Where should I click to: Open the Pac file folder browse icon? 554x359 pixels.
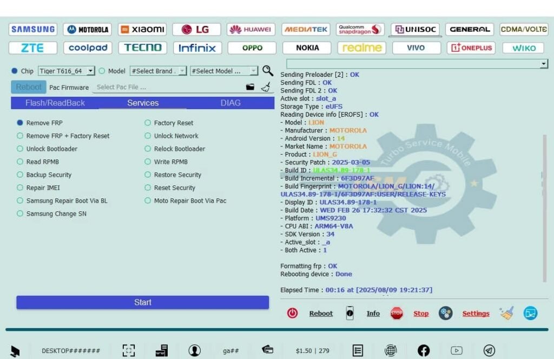[x=250, y=87]
